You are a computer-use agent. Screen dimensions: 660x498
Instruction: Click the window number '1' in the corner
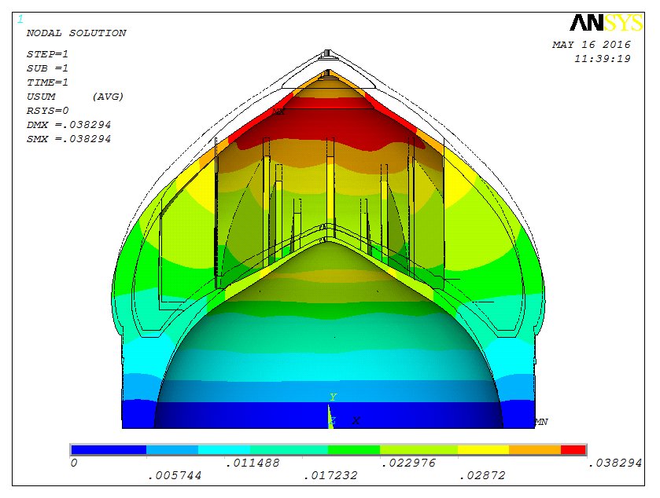coord(20,19)
